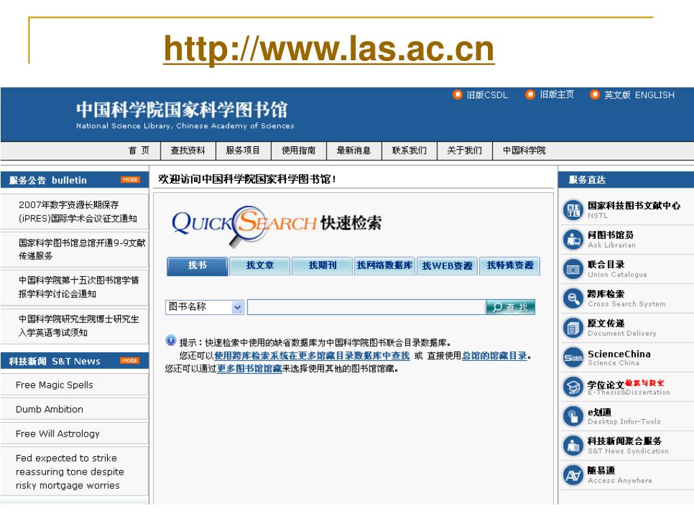The width and height of the screenshot is (694, 520).
Task: Open Dumb Ambition news item
Action: (49, 409)
